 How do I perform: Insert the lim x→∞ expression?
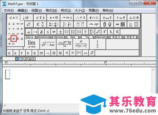pos(31,44)
